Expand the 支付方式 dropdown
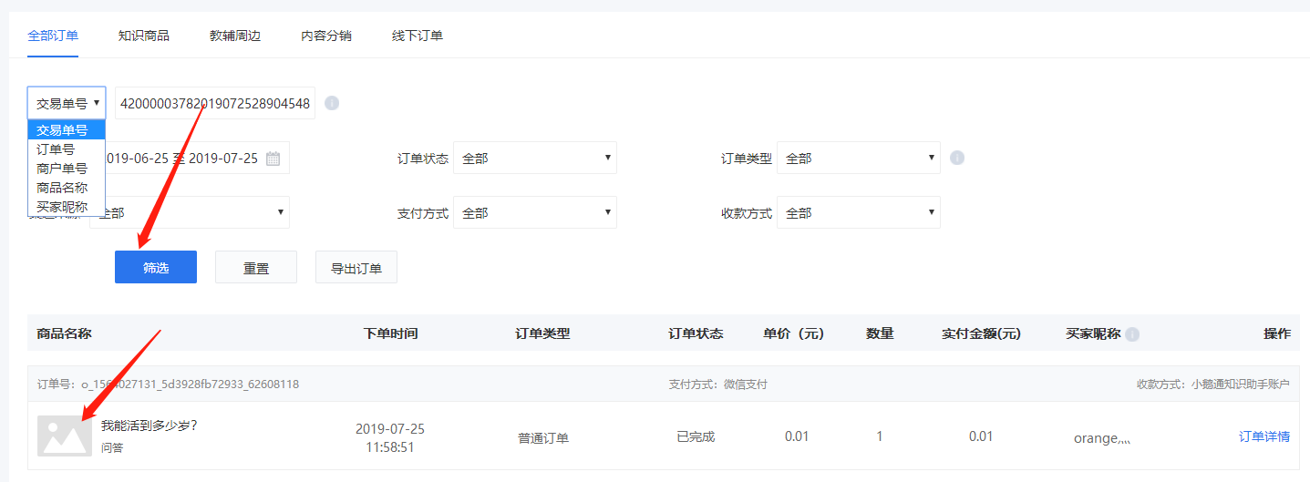The width and height of the screenshot is (1310, 482). pos(535,212)
